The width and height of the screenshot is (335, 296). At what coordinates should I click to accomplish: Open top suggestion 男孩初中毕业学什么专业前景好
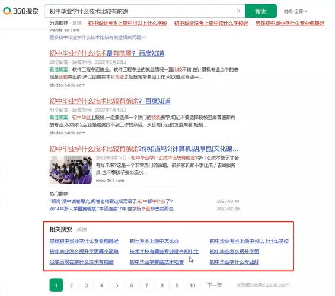click(290, 23)
